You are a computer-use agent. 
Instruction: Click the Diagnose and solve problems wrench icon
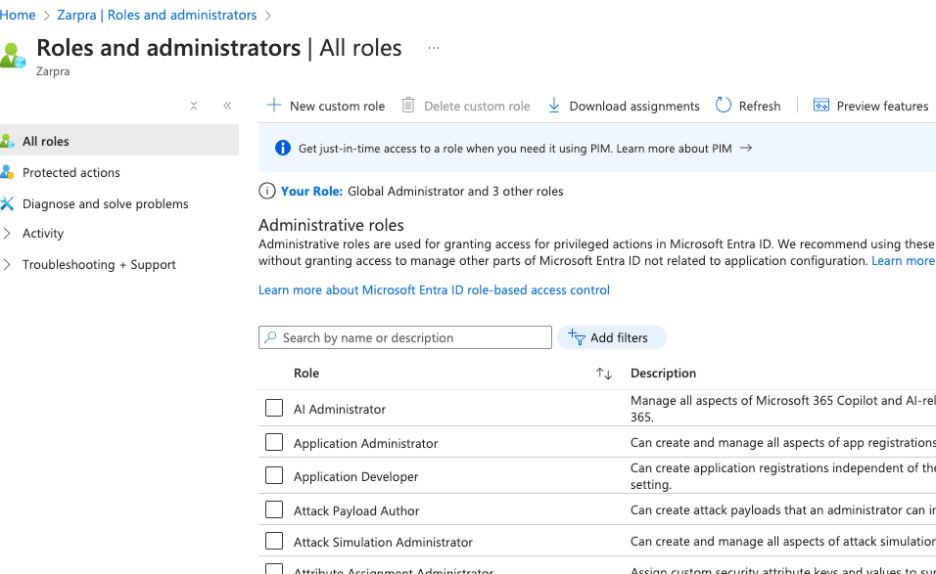[7, 203]
